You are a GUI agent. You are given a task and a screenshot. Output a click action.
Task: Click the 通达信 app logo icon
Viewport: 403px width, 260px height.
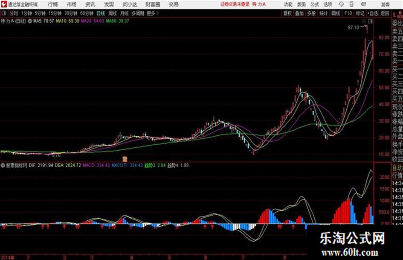pyautogui.click(x=4, y=4)
